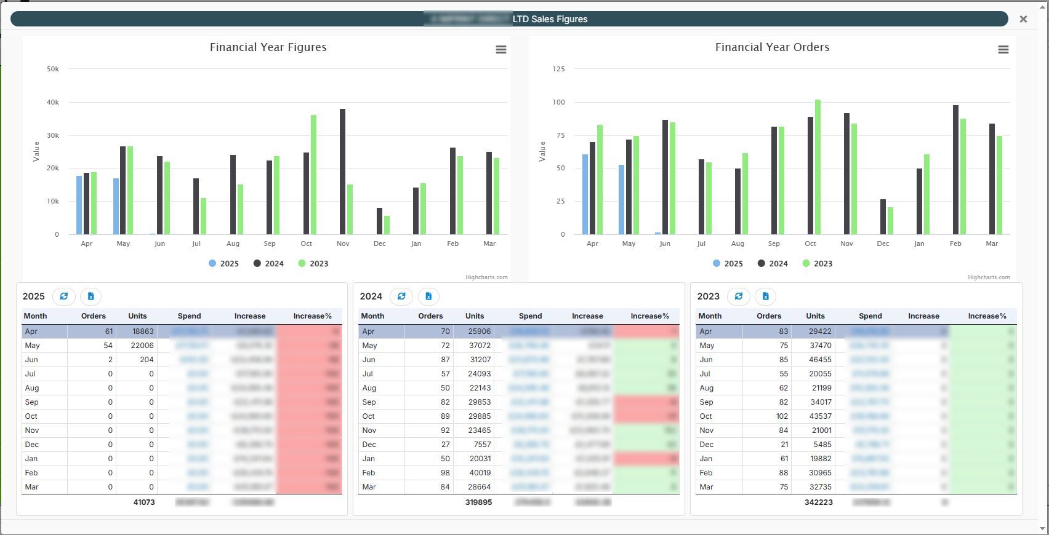Refresh the 2023 sales table
The height and width of the screenshot is (535, 1049).
(739, 296)
